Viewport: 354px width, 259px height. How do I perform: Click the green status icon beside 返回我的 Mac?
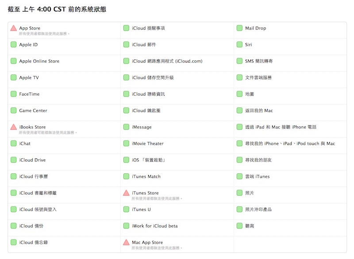(x=239, y=110)
